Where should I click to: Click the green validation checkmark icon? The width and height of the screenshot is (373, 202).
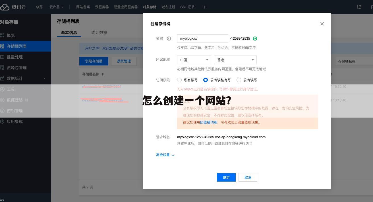(255, 39)
